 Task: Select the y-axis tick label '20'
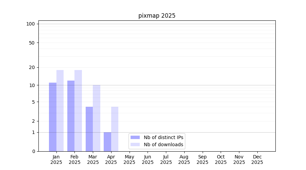(x=32, y=67)
